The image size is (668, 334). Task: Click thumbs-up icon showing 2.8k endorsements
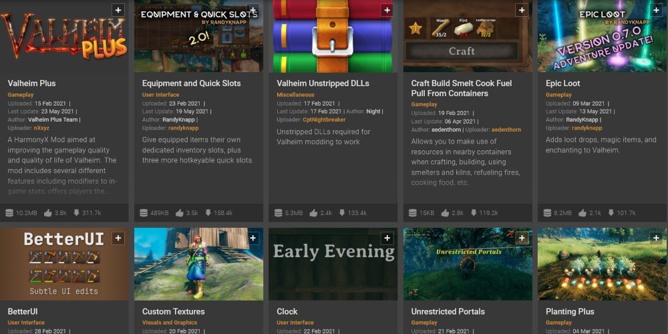(x=445, y=212)
